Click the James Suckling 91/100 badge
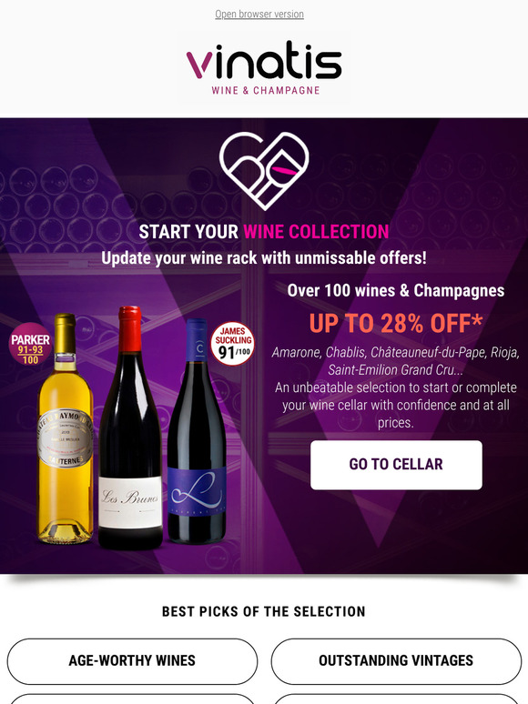 (233, 343)
